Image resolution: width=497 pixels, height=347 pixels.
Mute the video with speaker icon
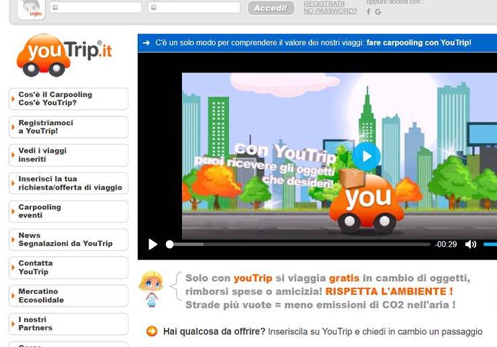tap(471, 244)
